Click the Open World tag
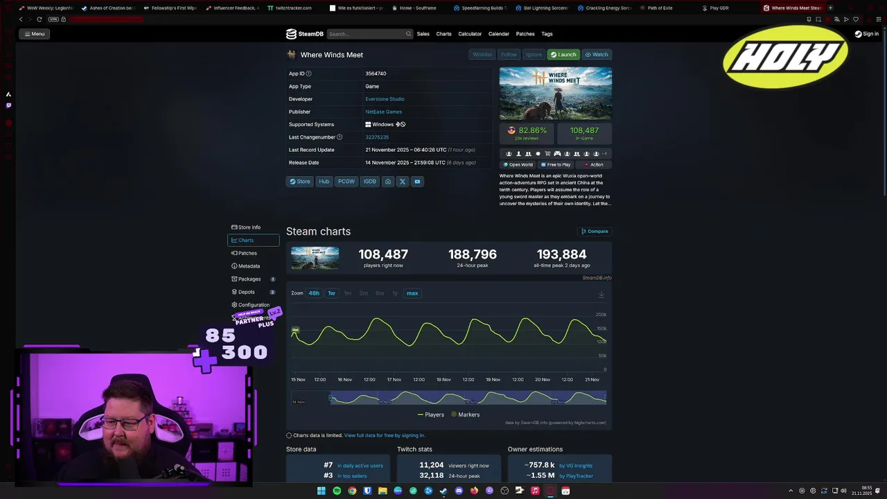Viewport: 887px width, 499px height. click(518, 165)
